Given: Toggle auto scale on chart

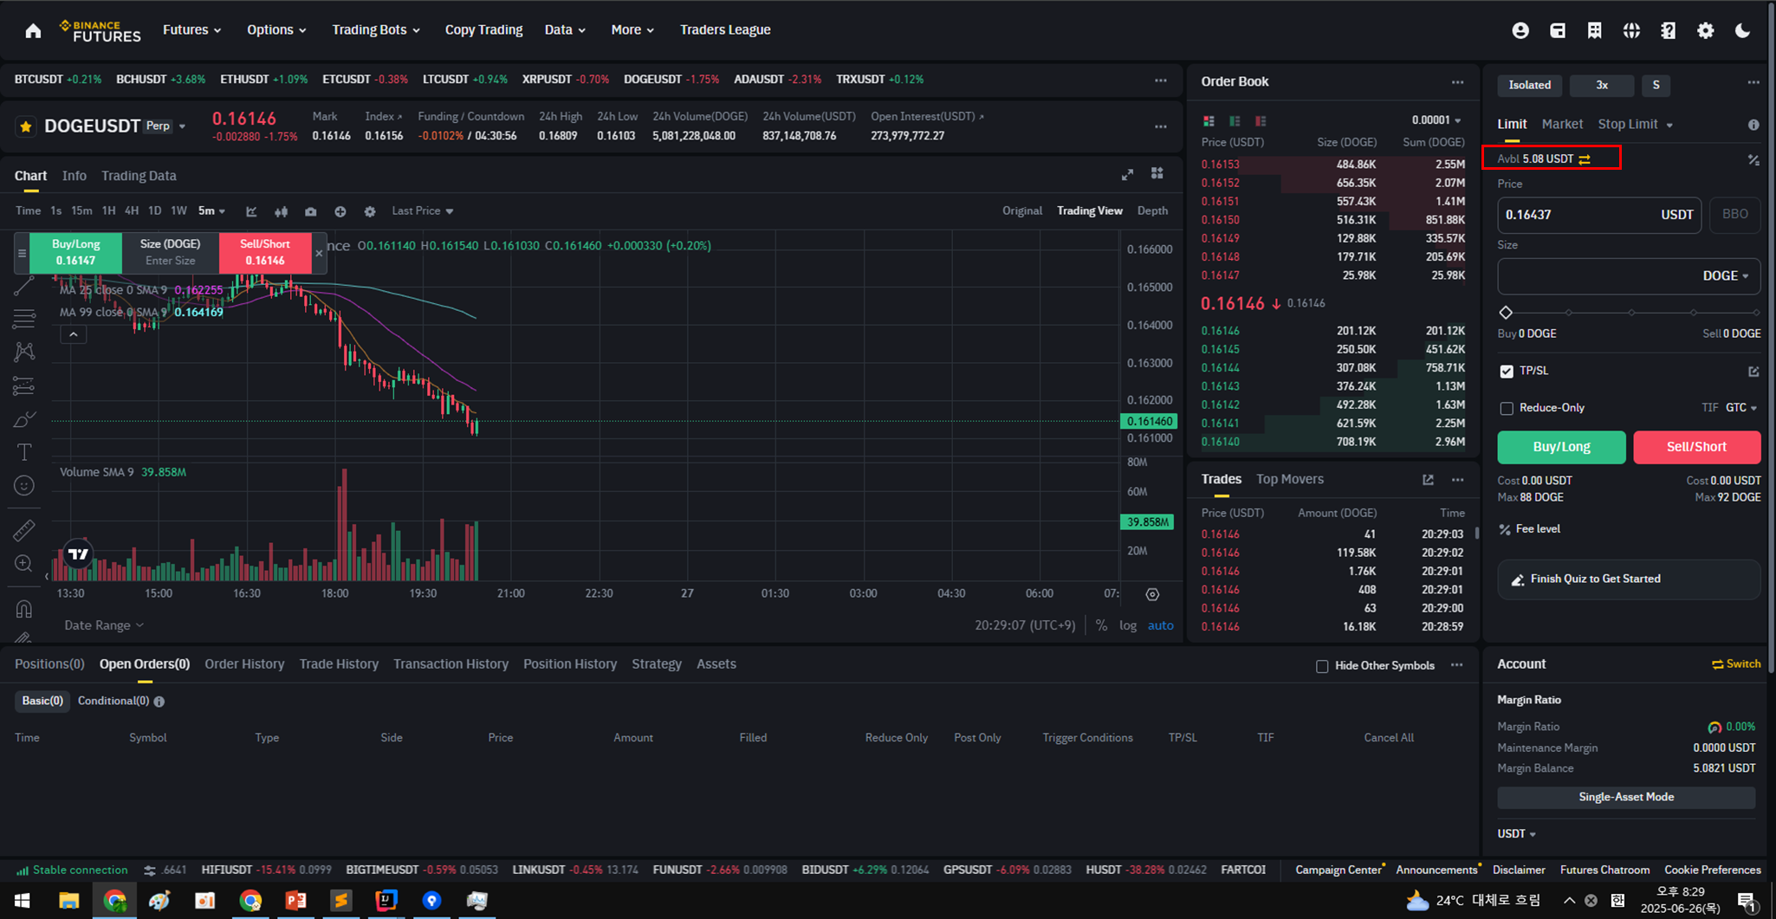Looking at the screenshot, I should (1161, 625).
